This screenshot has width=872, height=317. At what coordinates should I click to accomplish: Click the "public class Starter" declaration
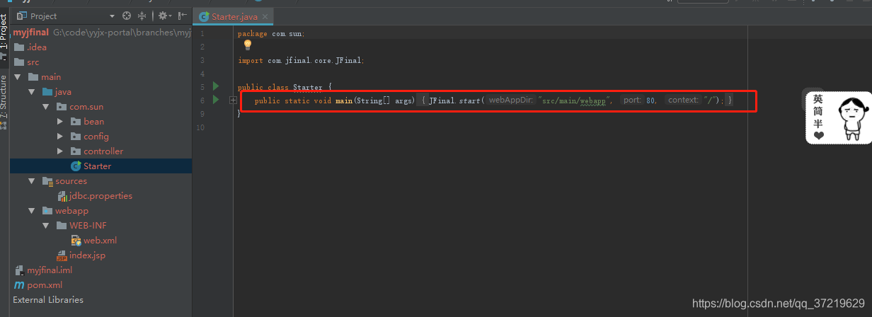[280, 88]
